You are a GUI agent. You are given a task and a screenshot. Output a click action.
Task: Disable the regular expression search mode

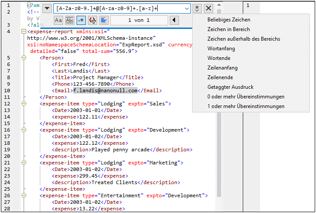pyautogui.click(x=81, y=20)
